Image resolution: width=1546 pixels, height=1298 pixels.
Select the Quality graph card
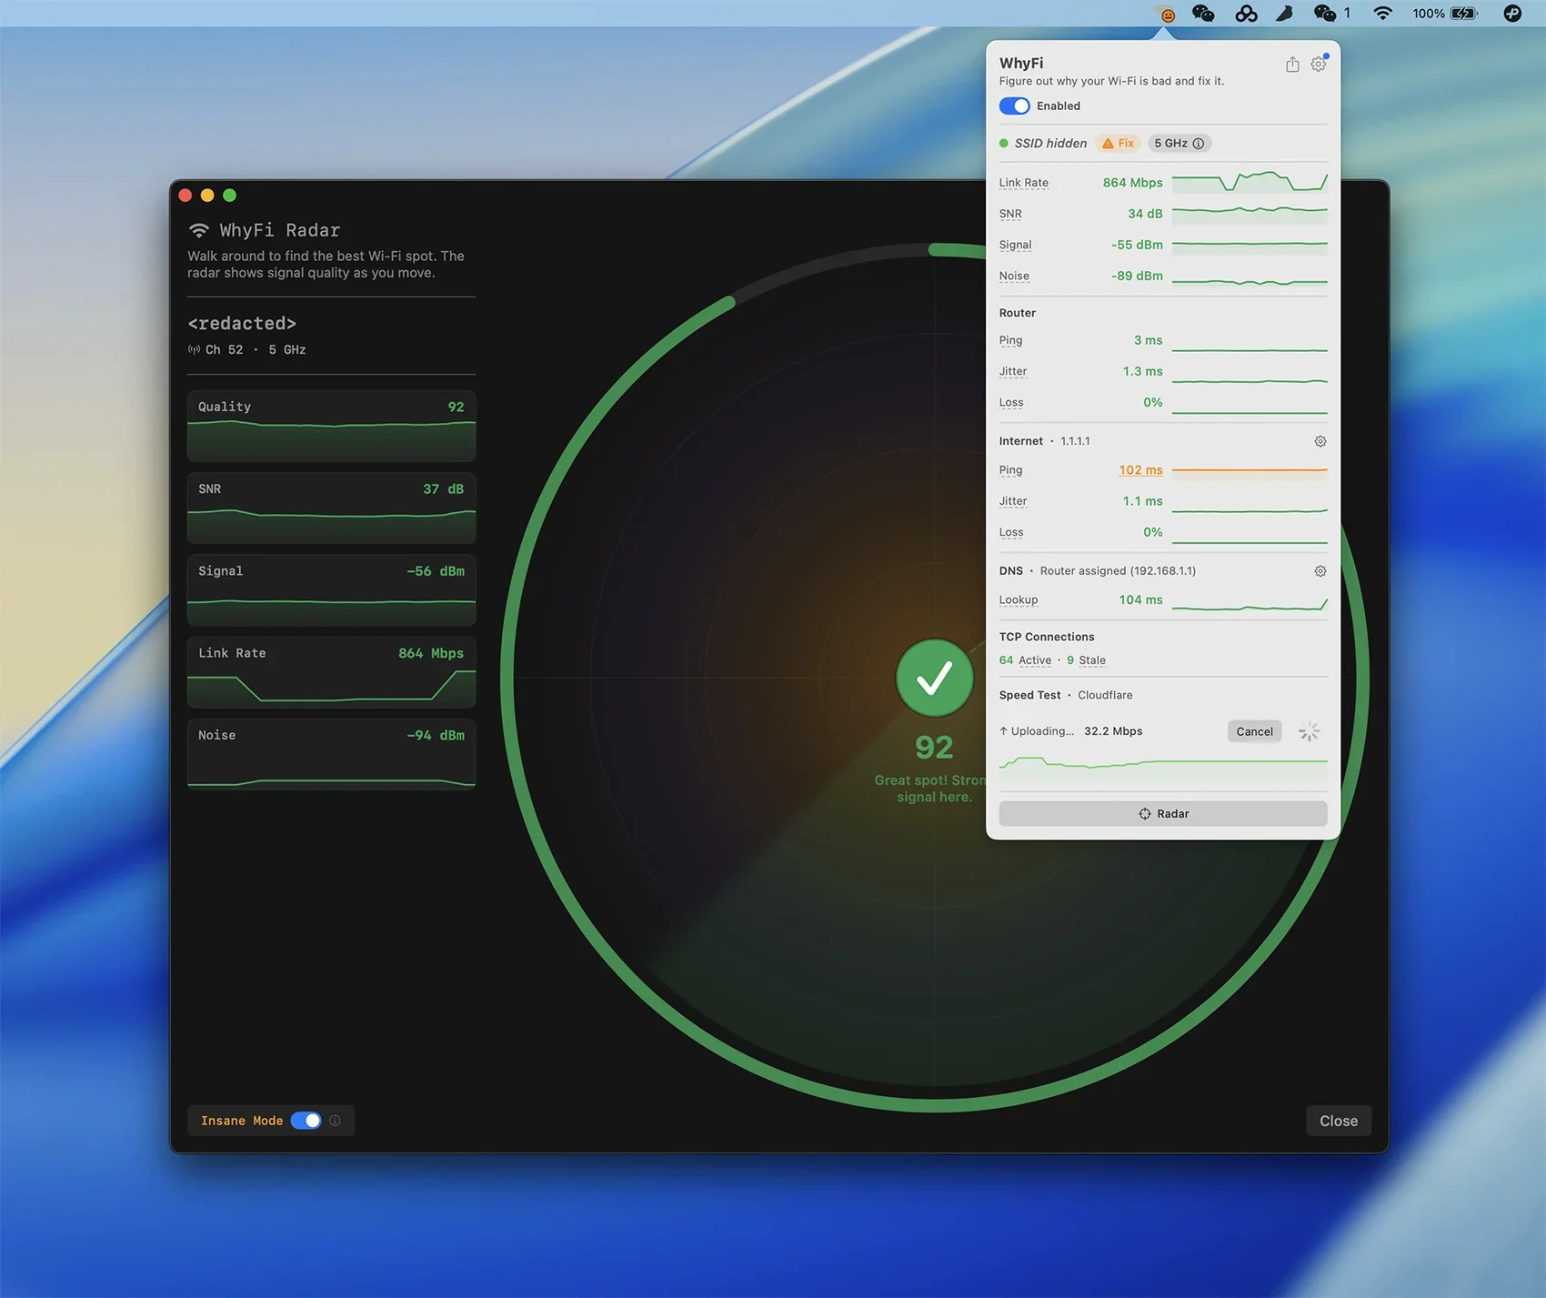(x=331, y=426)
